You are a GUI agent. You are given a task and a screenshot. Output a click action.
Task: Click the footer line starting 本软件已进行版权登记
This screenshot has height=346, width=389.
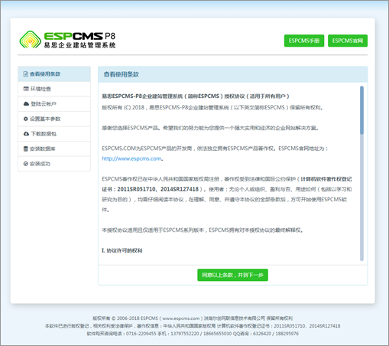coord(193,326)
